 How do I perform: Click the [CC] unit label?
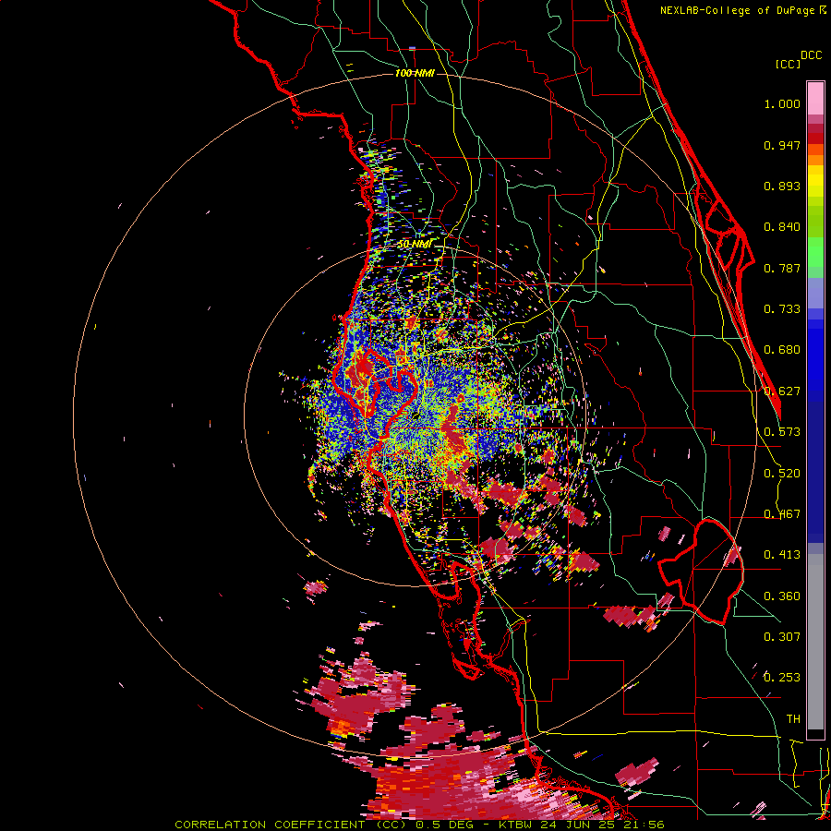(788, 64)
